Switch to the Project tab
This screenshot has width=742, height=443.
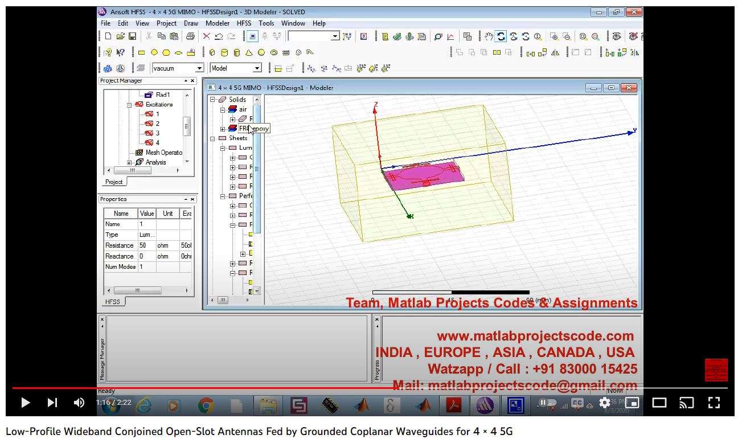pos(114,182)
